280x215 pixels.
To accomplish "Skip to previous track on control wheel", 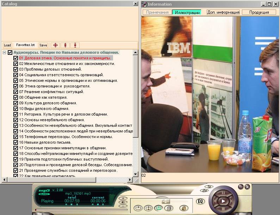I will [x=215, y=201].
